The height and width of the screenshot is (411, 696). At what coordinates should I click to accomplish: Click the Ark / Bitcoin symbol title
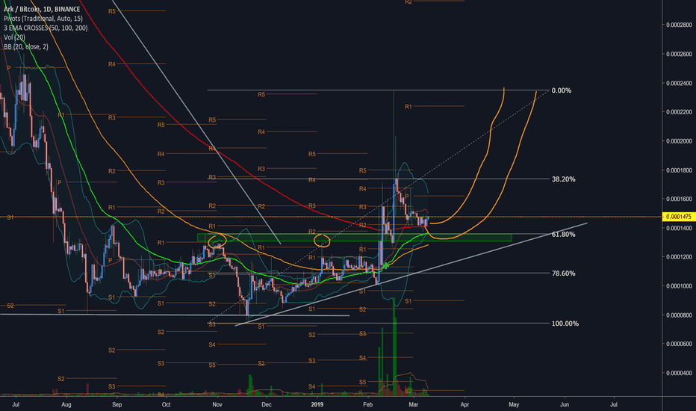point(42,9)
